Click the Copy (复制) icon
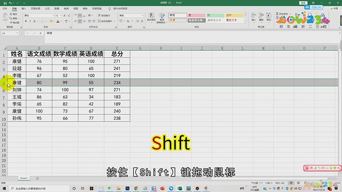Screen dimensions: 342x192 (11, 18)
